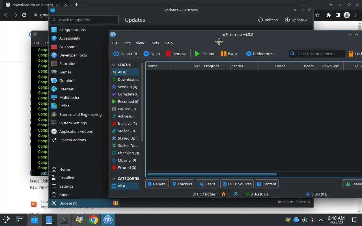The image size is (362, 226).
Task: Click the upload speed 0 B/s indicator
Action: [317, 194]
